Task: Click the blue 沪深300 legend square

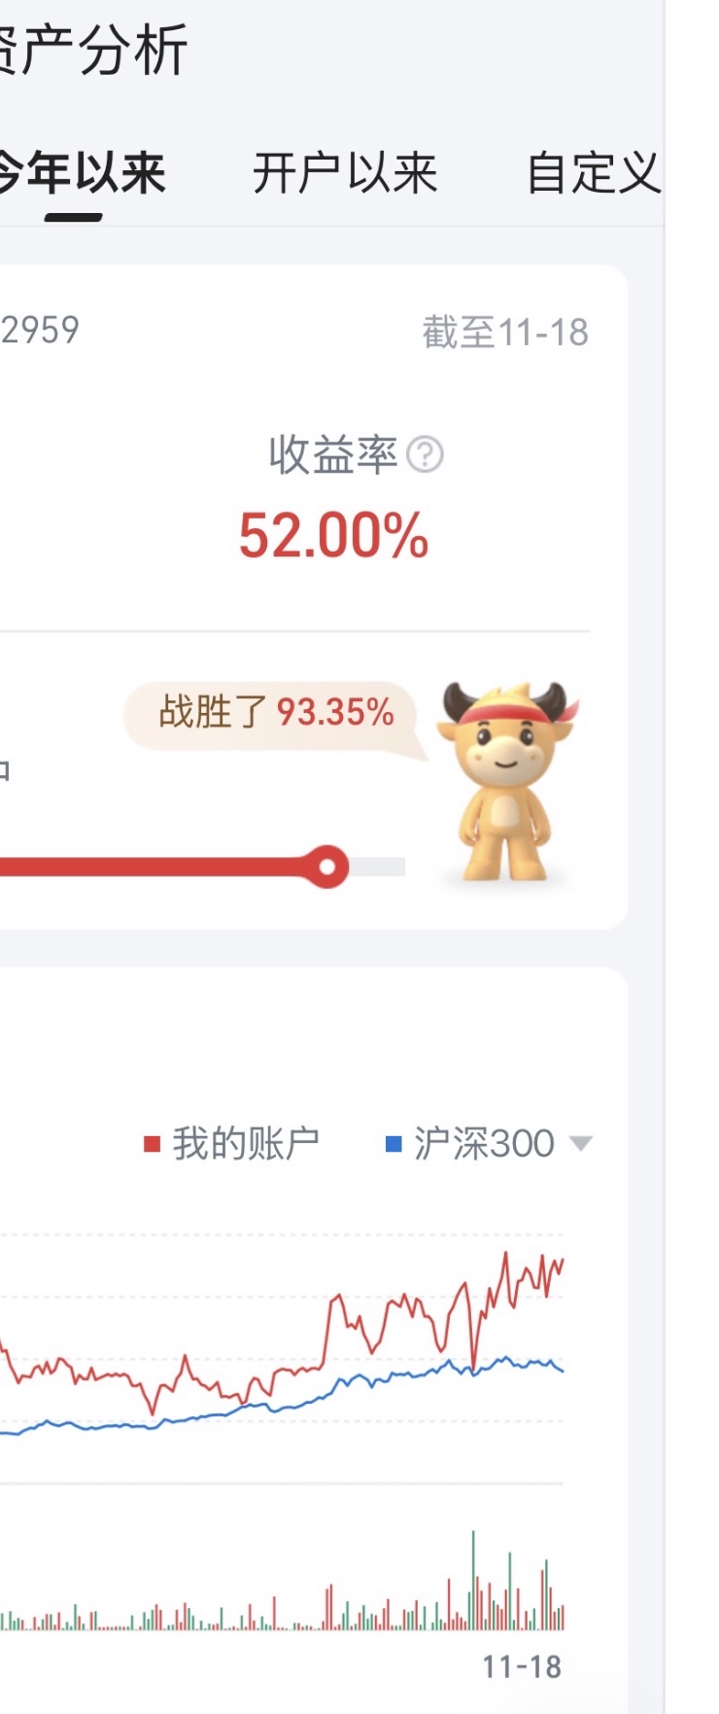Action: click(394, 1144)
